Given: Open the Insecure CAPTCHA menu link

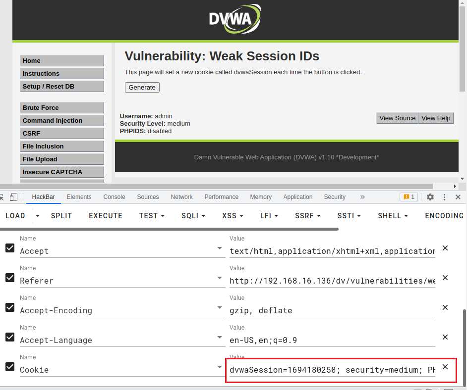Looking at the screenshot, I should (x=62, y=172).
